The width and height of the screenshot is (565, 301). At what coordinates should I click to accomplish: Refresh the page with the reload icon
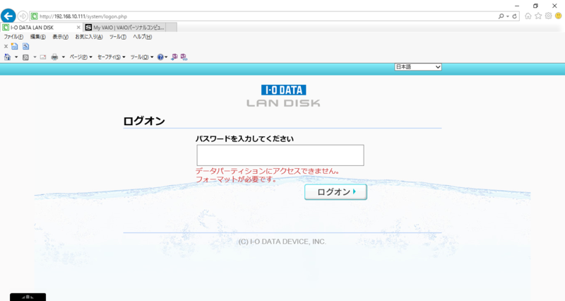(x=515, y=16)
